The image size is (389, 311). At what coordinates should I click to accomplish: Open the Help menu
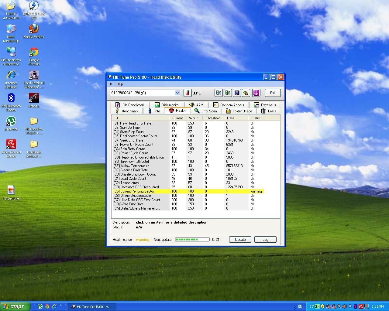[x=119, y=84]
